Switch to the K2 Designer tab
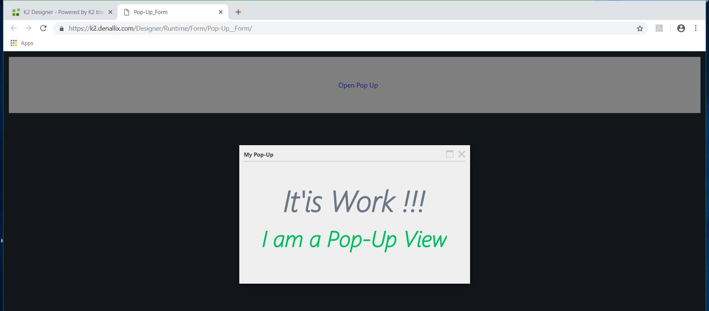Image resolution: width=709 pixels, height=311 pixels. [x=59, y=12]
